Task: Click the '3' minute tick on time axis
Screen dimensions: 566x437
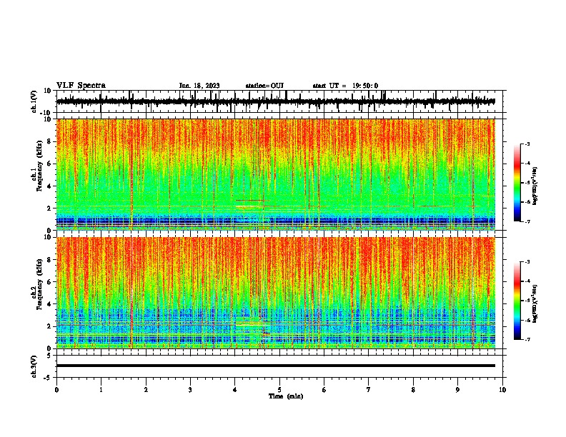Action: 190,390
